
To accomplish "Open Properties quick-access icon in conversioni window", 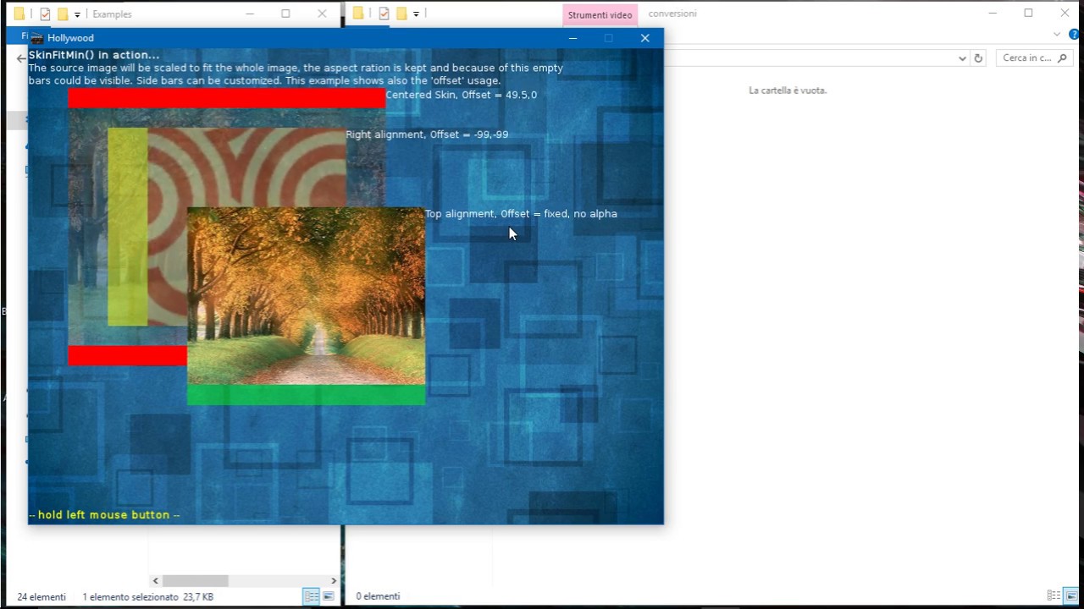I will click(384, 13).
